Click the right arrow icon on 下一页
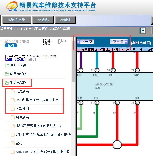This screenshot has width=153, height=156. pyautogui.click(x=126, y=41)
